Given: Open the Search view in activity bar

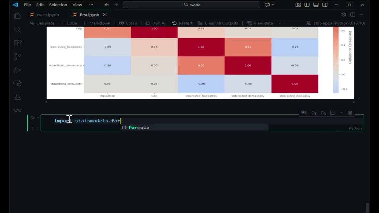Looking at the screenshot, I should 17,29.
